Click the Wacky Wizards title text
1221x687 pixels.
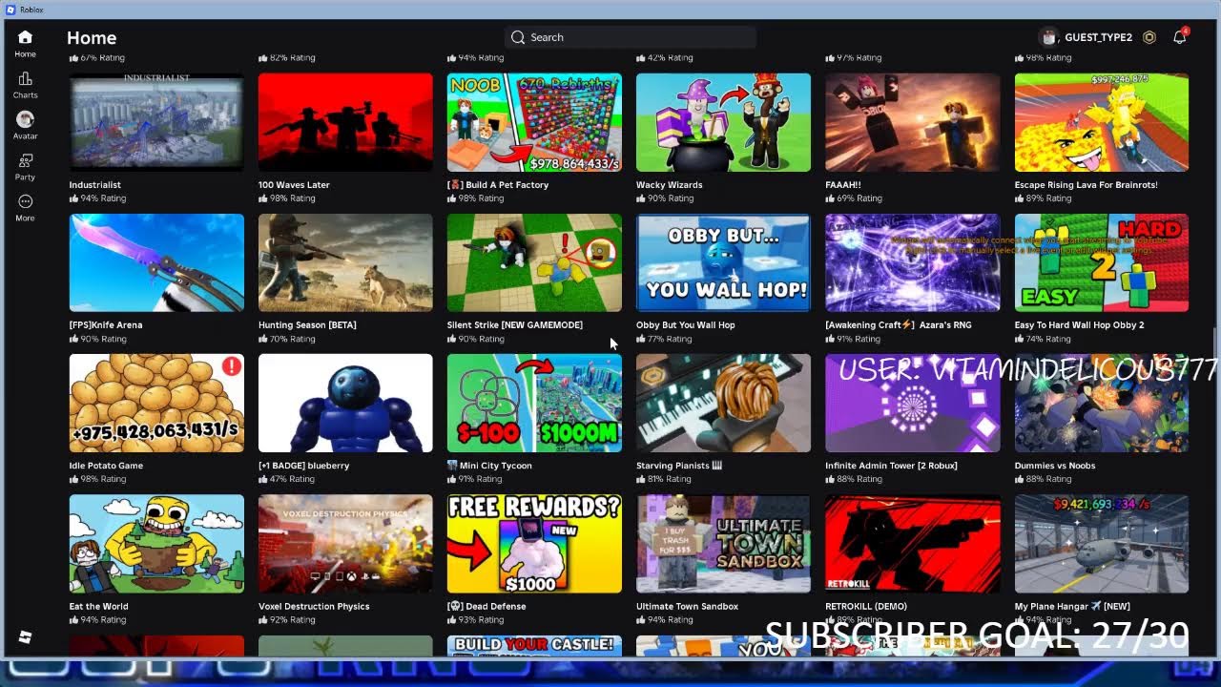pyautogui.click(x=670, y=185)
